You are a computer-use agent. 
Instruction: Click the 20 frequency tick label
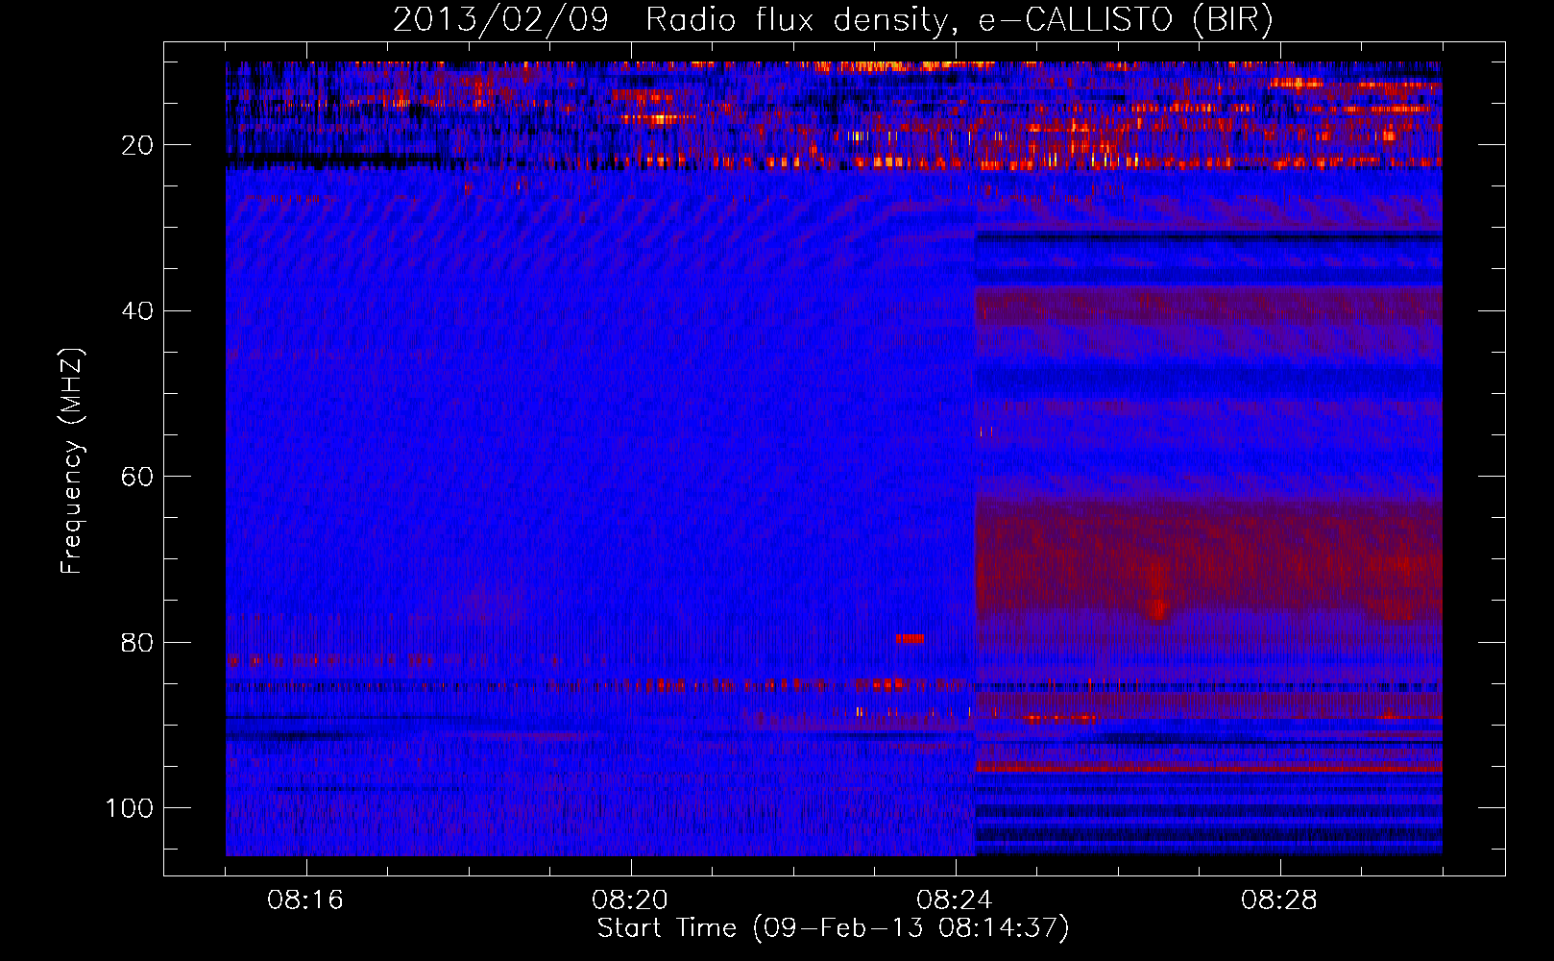(137, 145)
